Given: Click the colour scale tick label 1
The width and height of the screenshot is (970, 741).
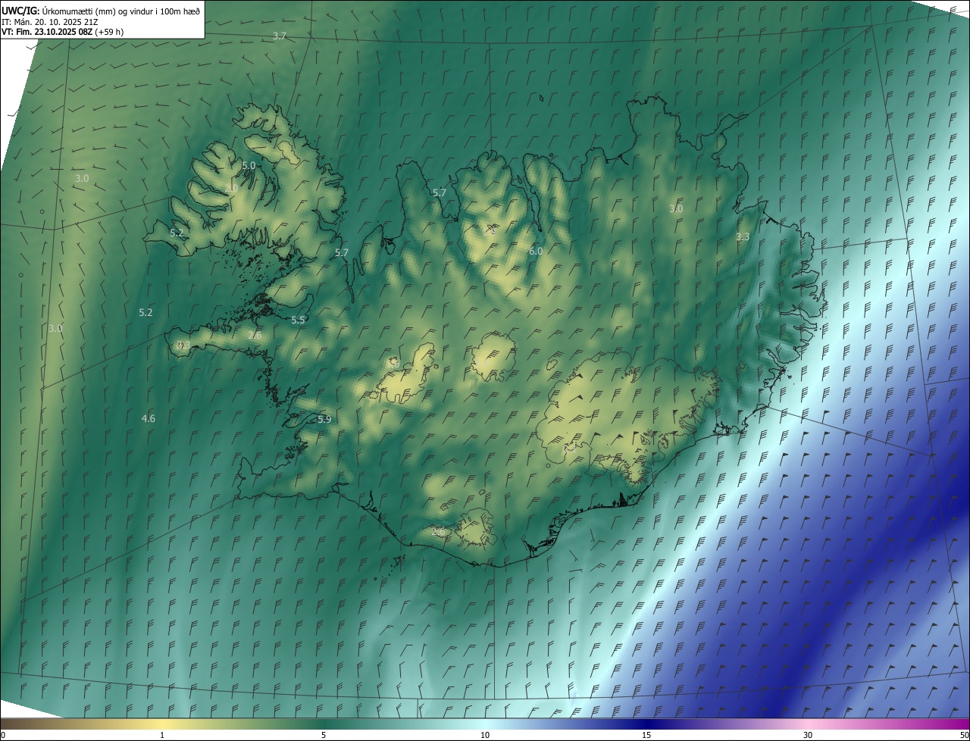Looking at the screenshot, I should 162,735.
